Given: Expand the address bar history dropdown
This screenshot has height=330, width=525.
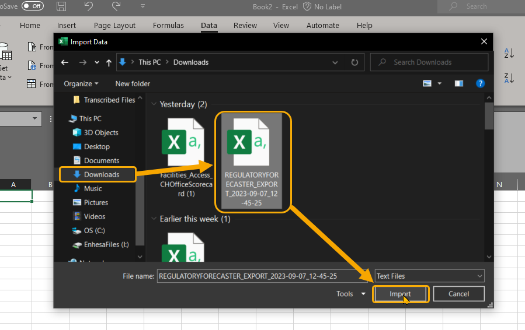Looking at the screenshot, I should pos(335,62).
